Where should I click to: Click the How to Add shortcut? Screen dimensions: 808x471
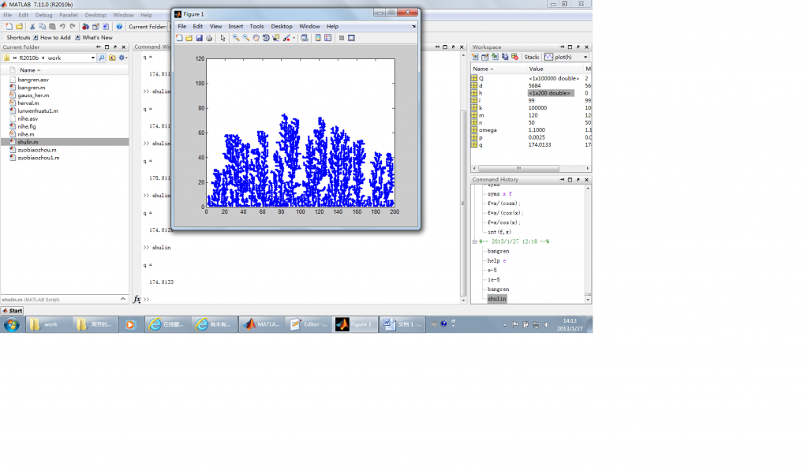tap(51, 37)
